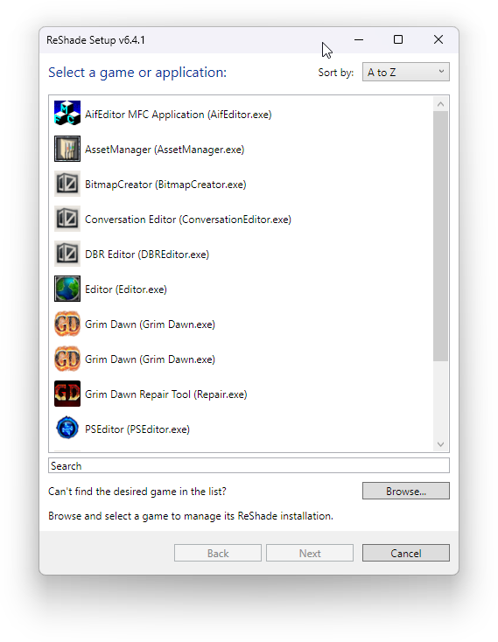Screen dimensions: 498x642
Task: Choose BitmapCreator (BitmapCreator.exe) from list
Action: (165, 185)
